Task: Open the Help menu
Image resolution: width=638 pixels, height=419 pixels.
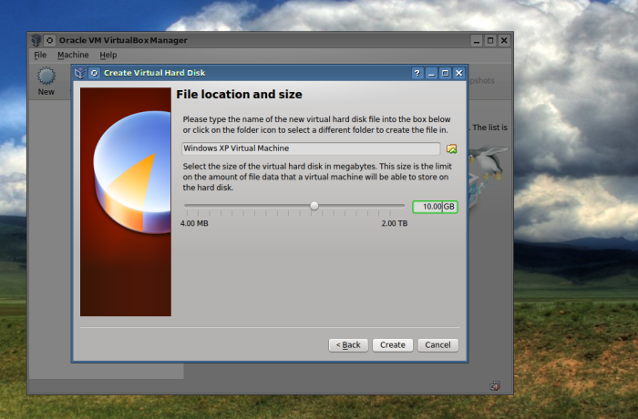Action: click(108, 55)
